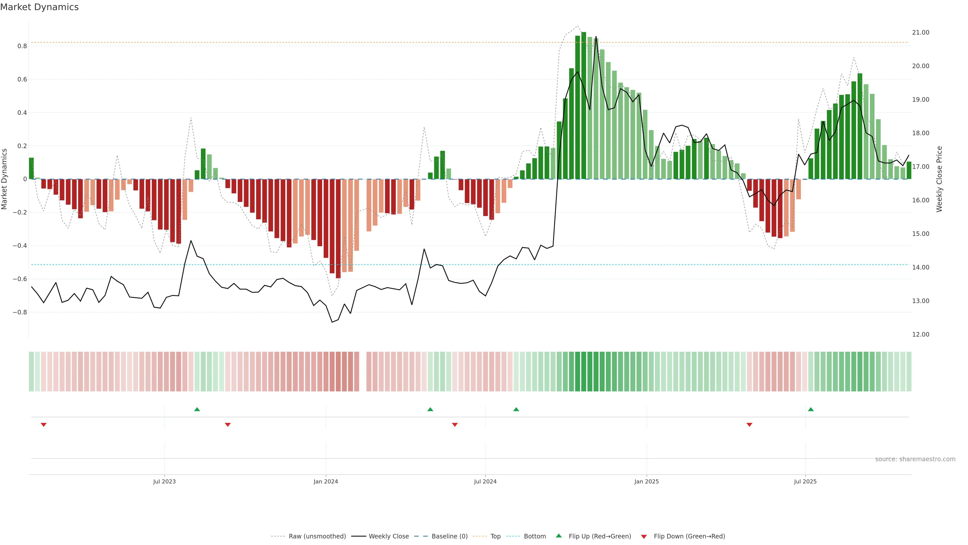
Task: Click the red flip-down marker just before Jul 2024
Action: click(x=455, y=425)
